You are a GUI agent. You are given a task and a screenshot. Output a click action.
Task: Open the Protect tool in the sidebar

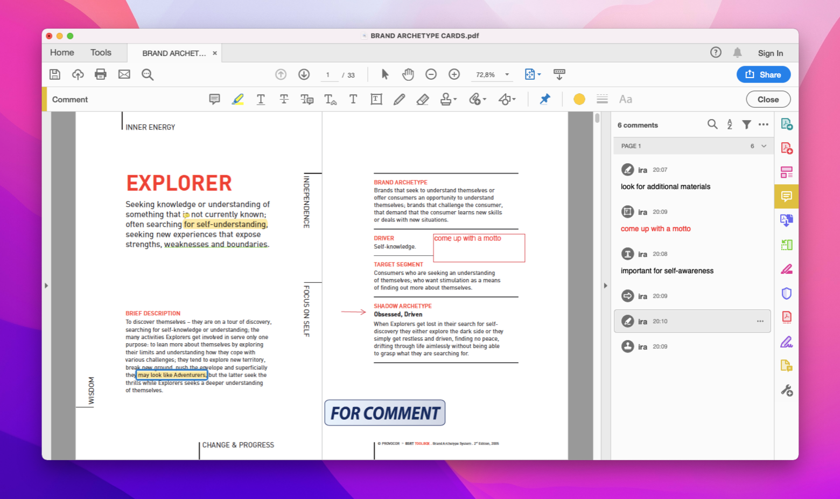786,293
